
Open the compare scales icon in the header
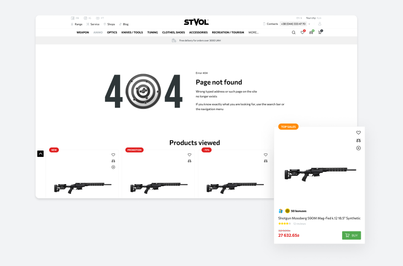311,33
